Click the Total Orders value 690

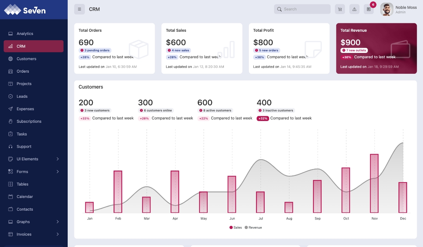coord(86,43)
